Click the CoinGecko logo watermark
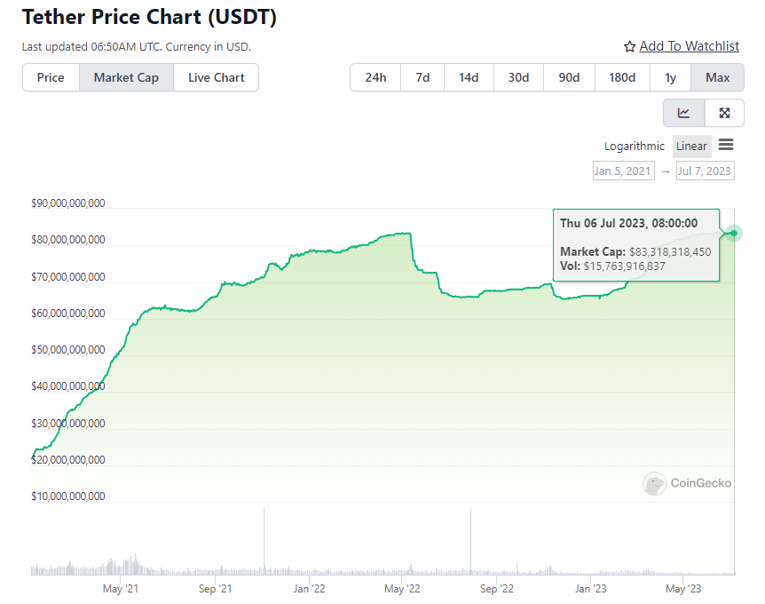The width and height of the screenshot is (765, 604). 688,483
